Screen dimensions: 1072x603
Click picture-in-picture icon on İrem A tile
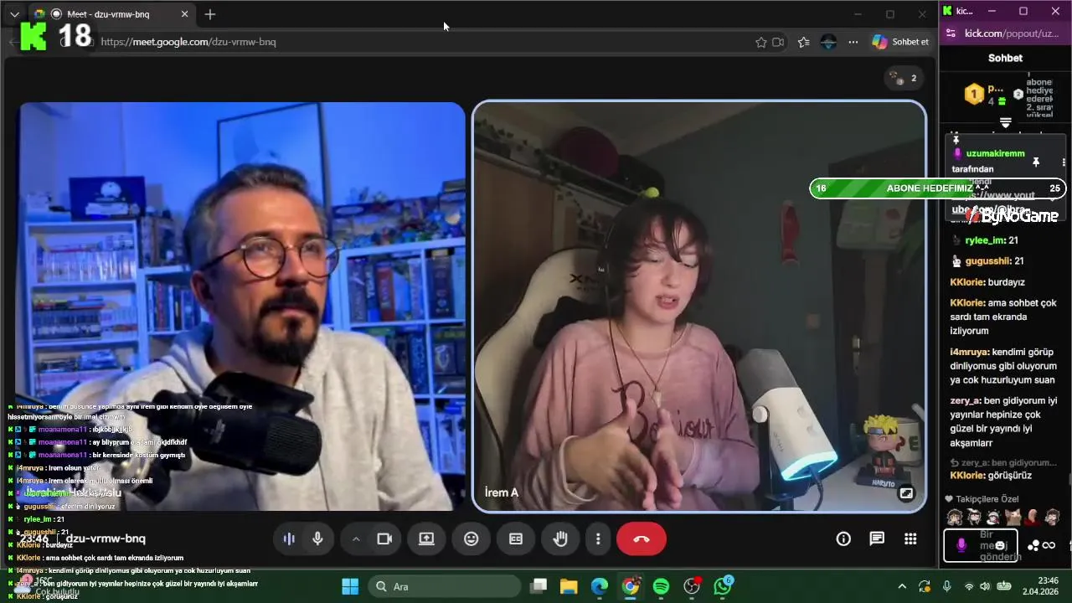point(906,493)
